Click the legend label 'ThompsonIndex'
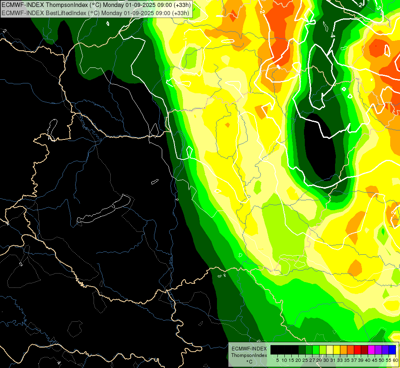 (249, 355)
